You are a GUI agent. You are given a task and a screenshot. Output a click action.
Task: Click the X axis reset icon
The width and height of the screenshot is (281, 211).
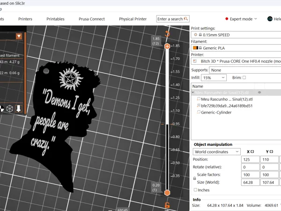coord(252,151)
